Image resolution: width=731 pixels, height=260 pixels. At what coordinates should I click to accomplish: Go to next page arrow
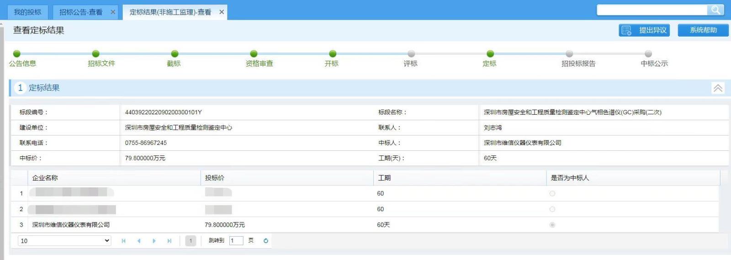[x=154, y=241]
